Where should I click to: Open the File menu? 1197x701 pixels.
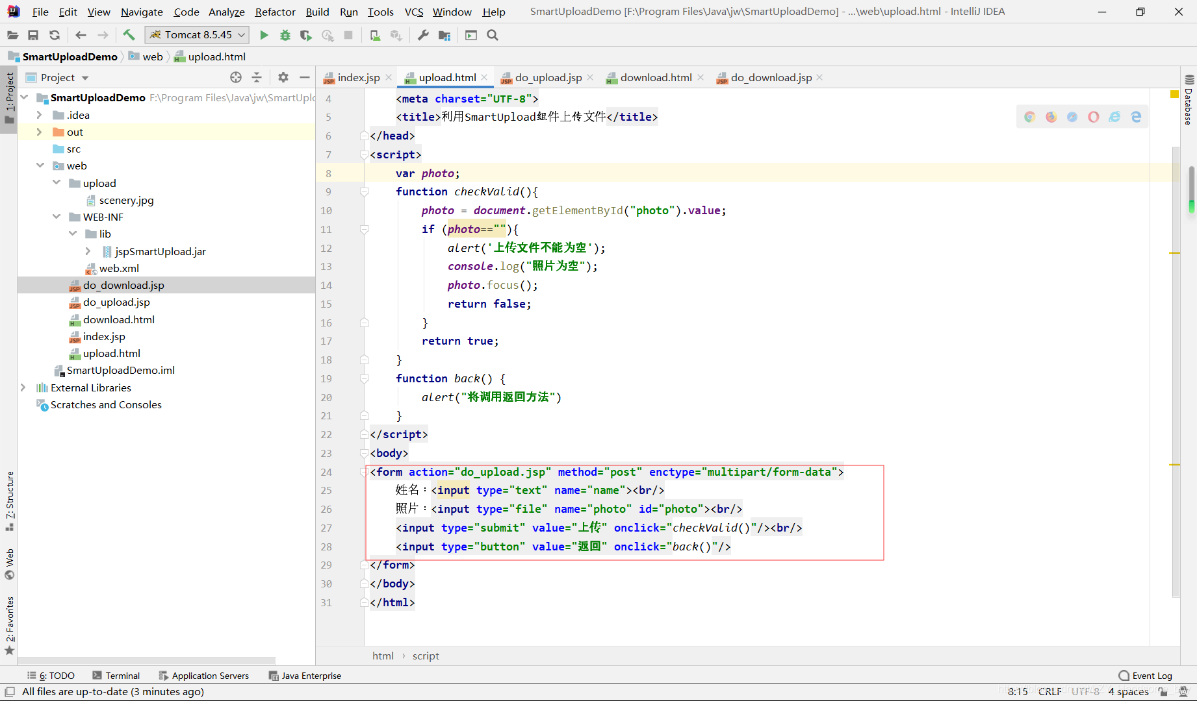(40, 12)
